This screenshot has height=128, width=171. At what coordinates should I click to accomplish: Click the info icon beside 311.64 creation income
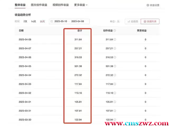[115, 40]
